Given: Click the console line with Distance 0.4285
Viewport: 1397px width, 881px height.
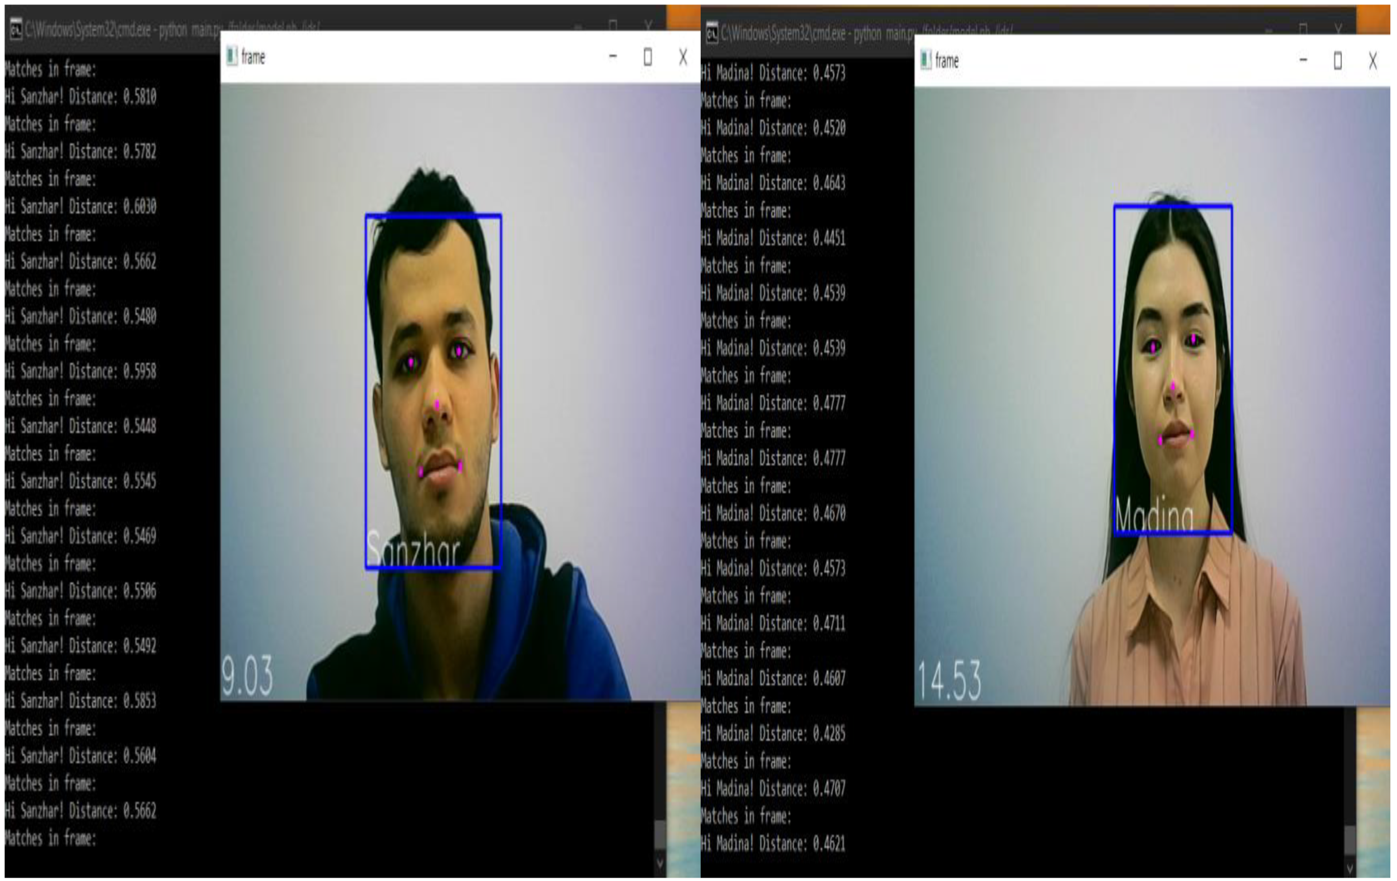Looking at the screenshot, I should tap(773, 734).
